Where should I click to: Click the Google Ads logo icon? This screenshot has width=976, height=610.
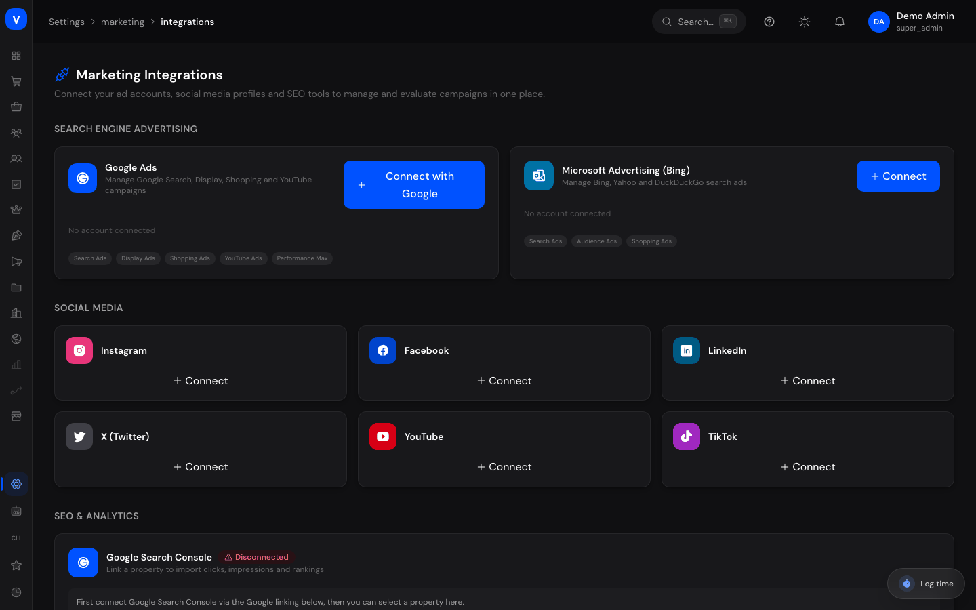83,178
